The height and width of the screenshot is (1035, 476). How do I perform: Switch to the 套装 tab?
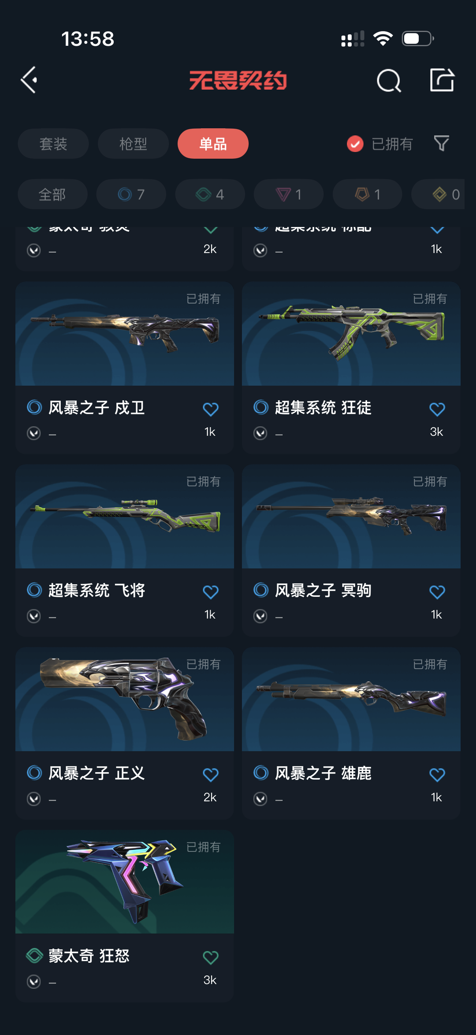[x=53, y=144]
